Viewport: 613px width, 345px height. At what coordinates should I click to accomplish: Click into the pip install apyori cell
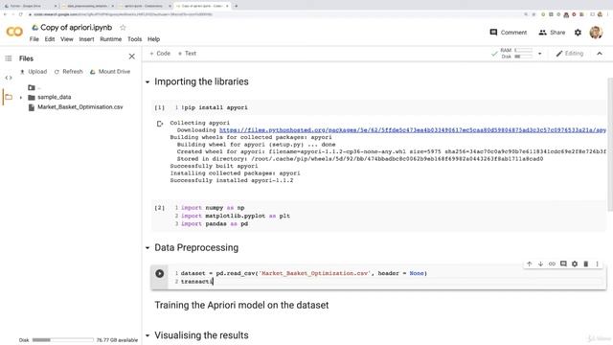click(378, 107)
